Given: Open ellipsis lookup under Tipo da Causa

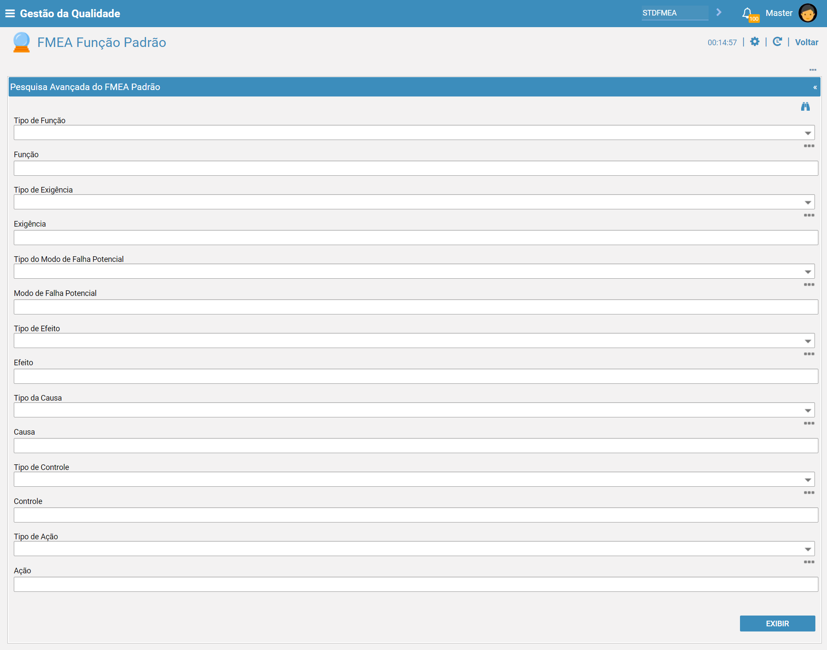Looking at the screenshot, I should pos(809,423).
